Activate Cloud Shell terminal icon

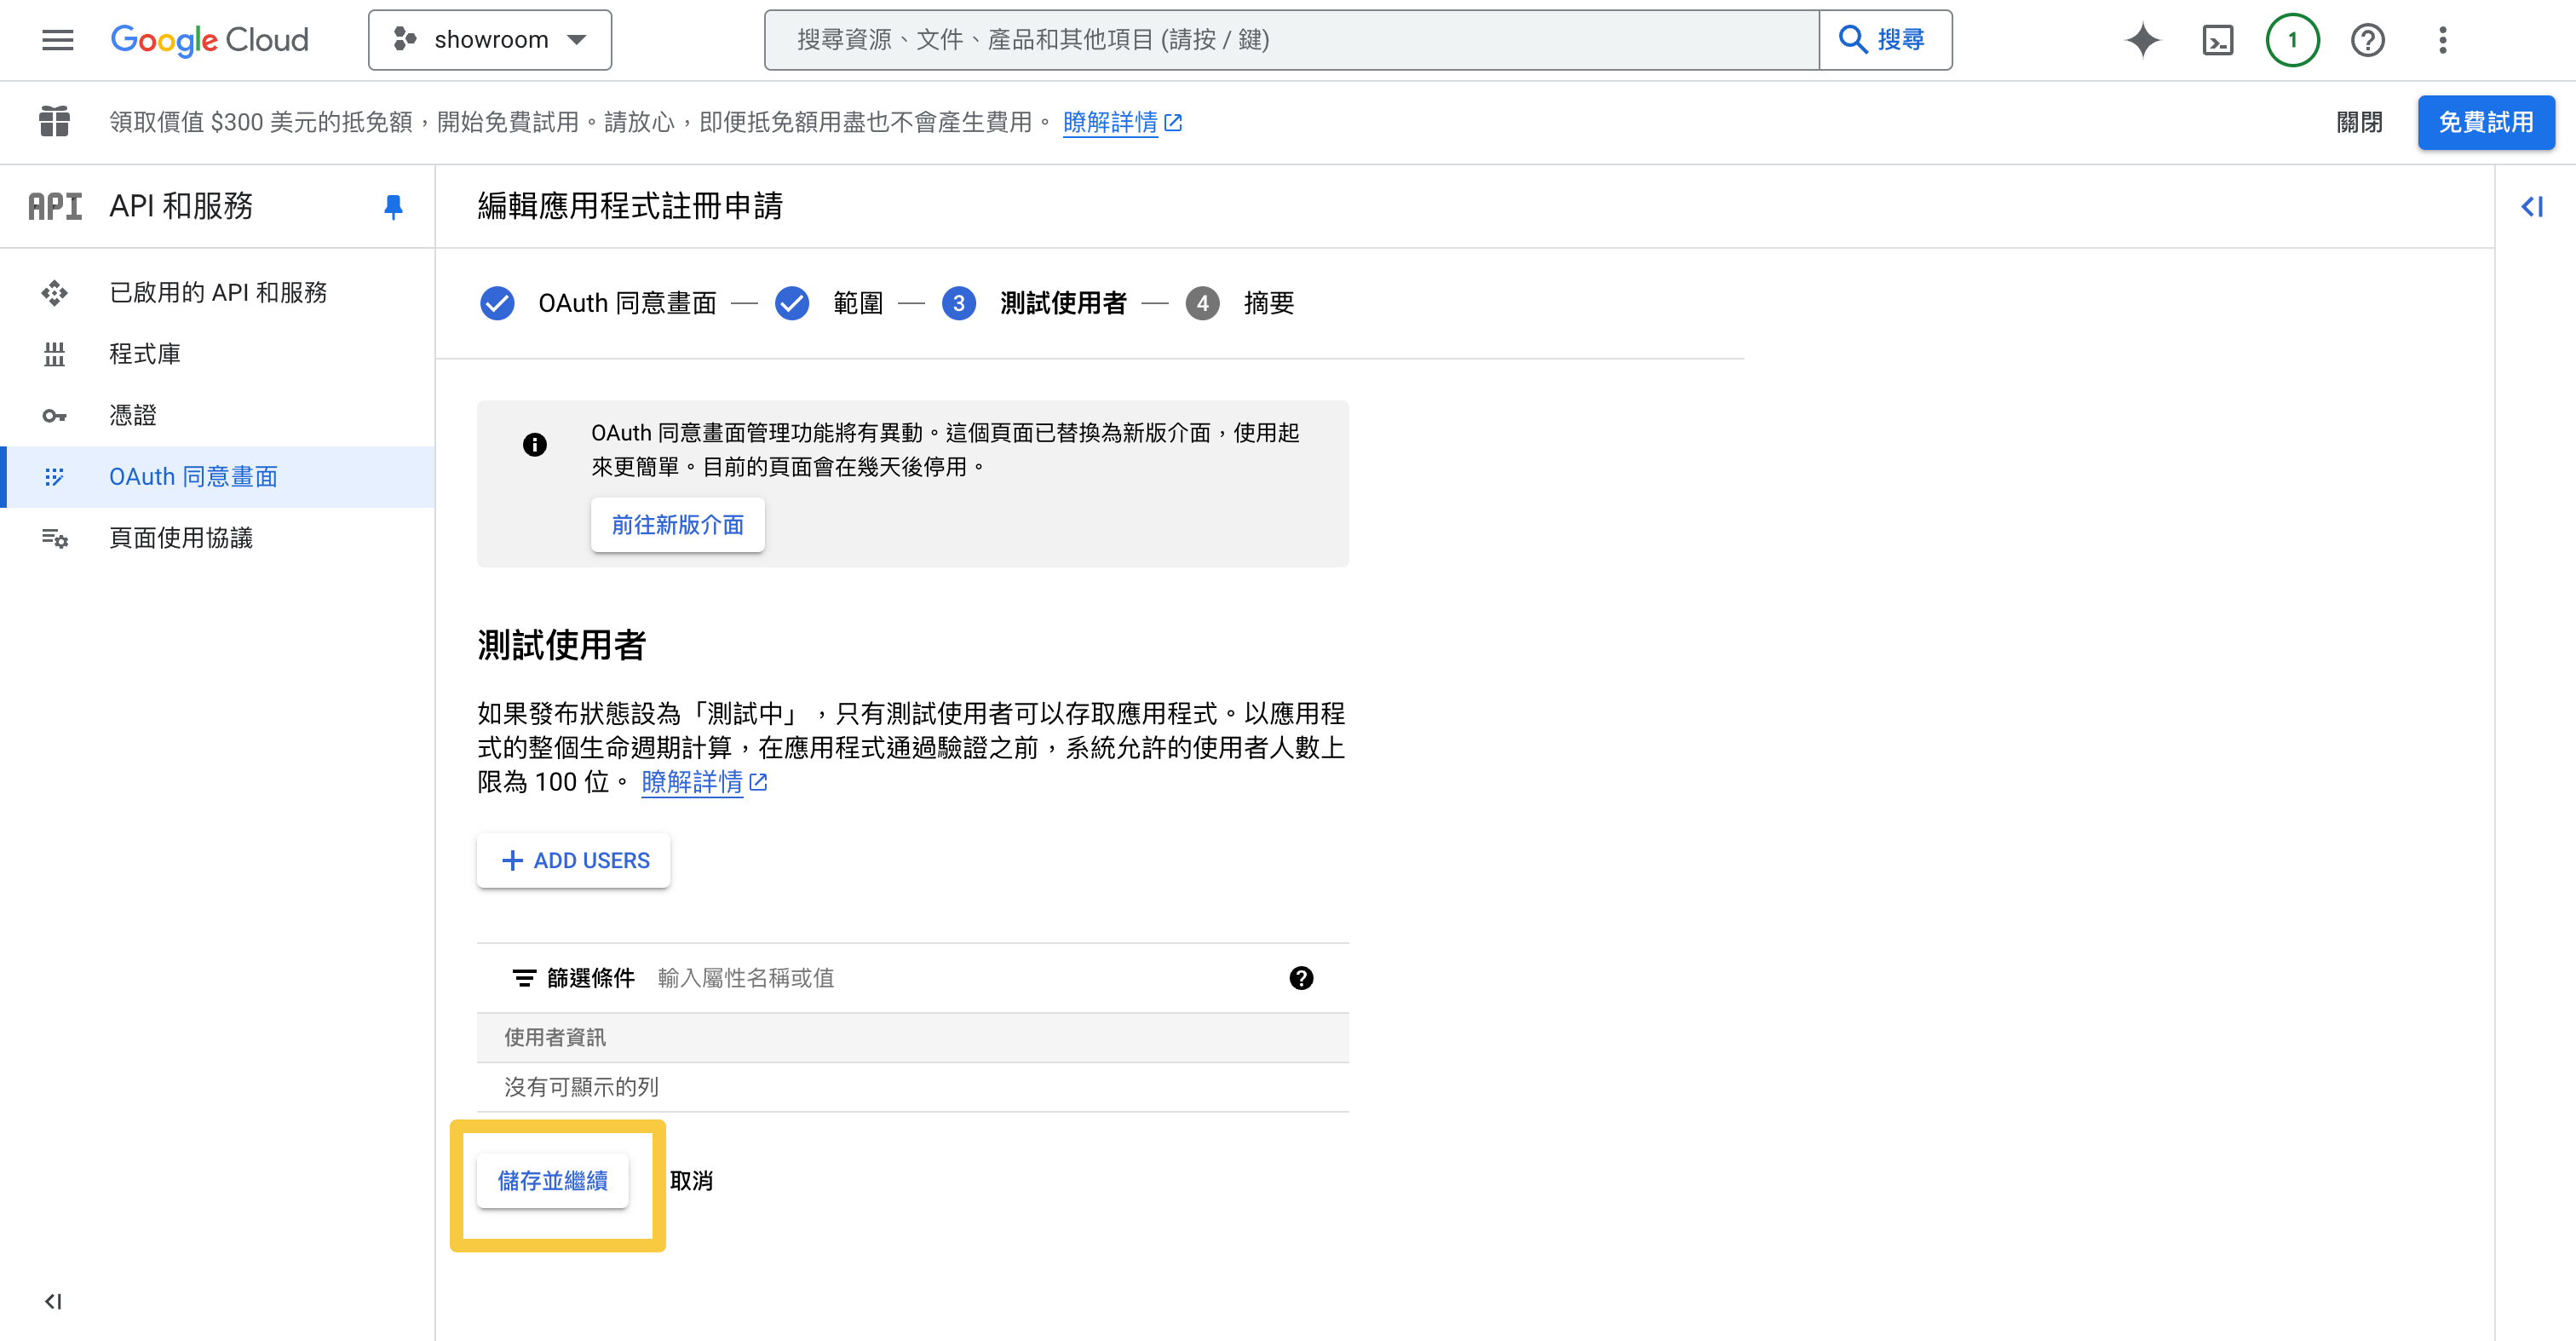pyautogui.click(x=2217, y=40)
